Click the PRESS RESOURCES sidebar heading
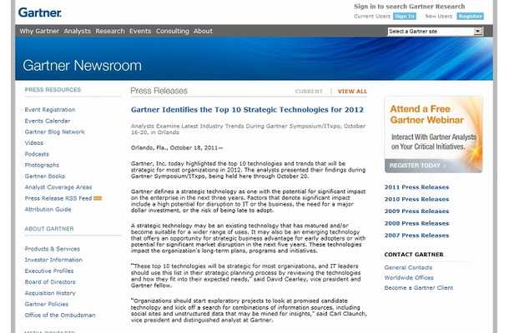The image size is (509, 333). 53,90
